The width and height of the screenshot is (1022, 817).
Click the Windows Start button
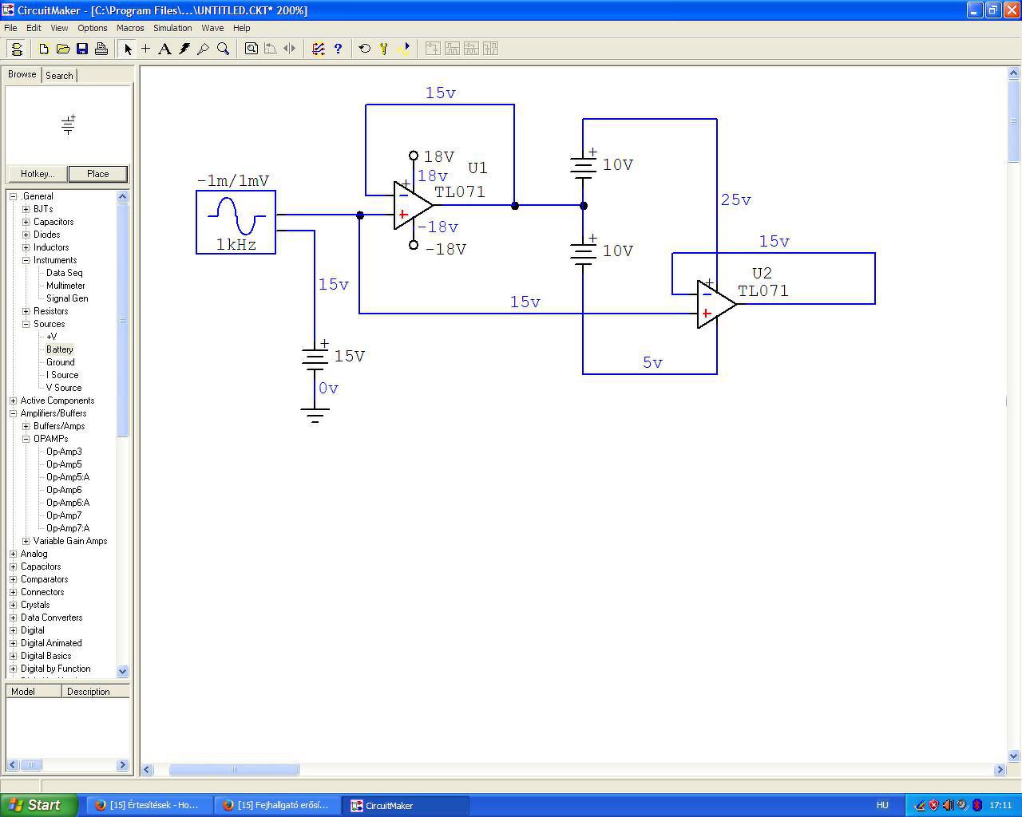(x=39, y=805)
